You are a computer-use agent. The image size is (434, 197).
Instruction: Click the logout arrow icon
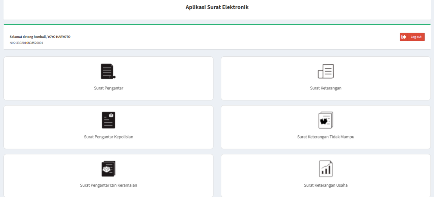404,37
